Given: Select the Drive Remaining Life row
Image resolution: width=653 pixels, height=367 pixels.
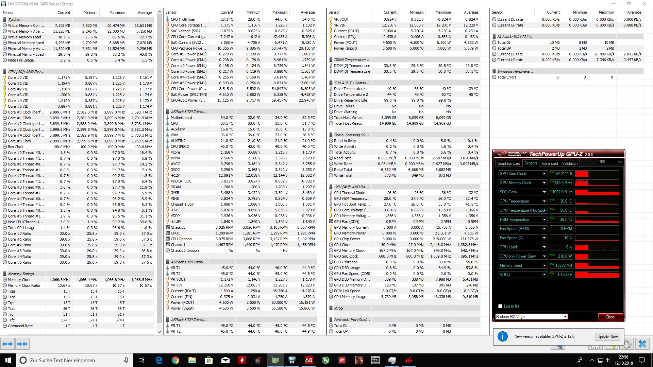Looking at the screenshot, I should point(404,100).
